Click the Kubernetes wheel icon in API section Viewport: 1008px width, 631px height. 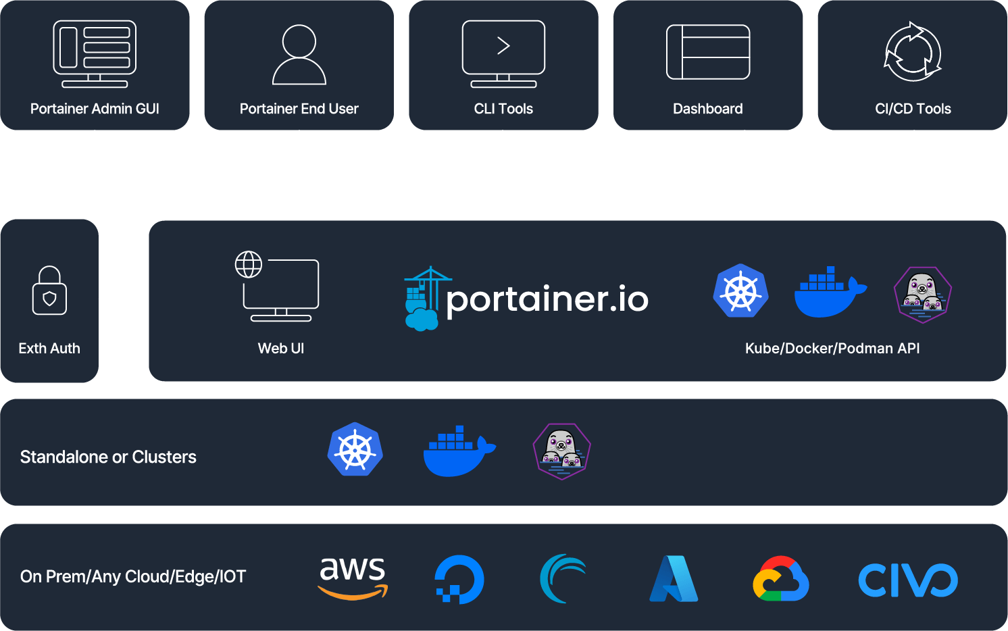740,291
